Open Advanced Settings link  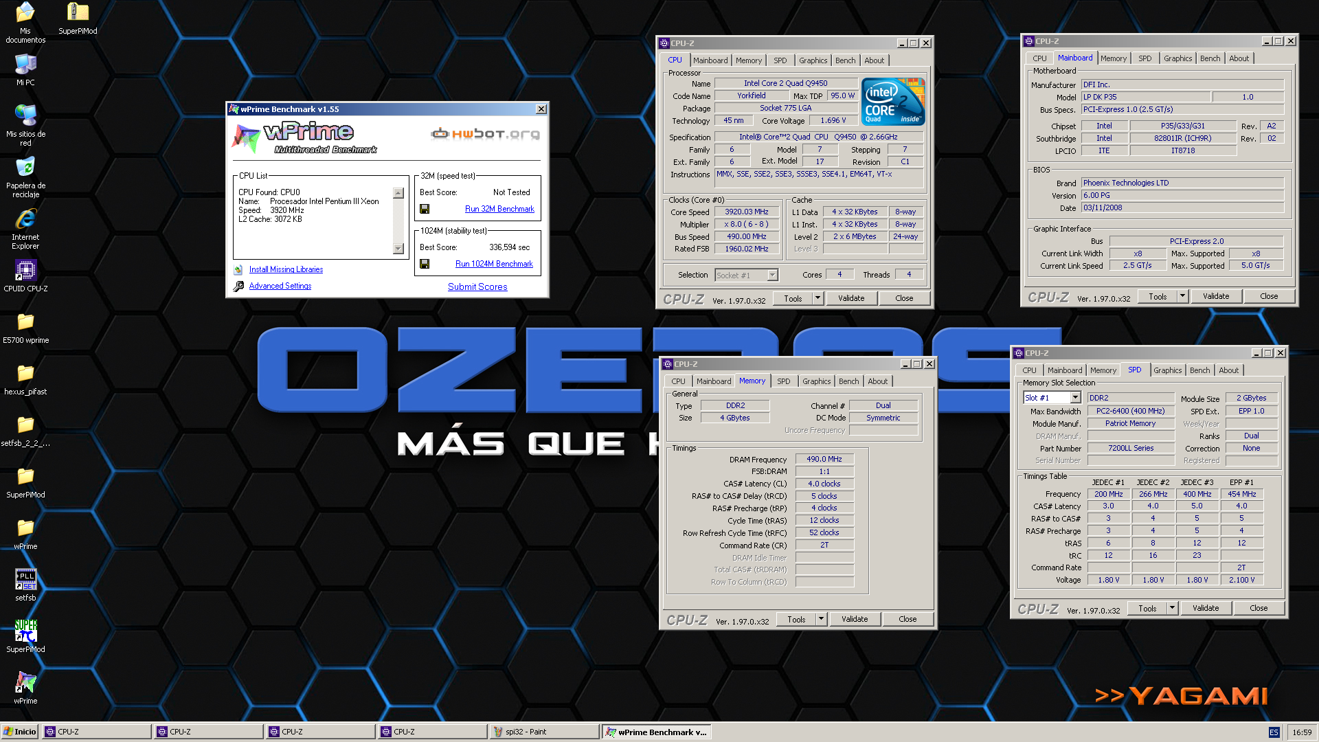pos(280,286)
